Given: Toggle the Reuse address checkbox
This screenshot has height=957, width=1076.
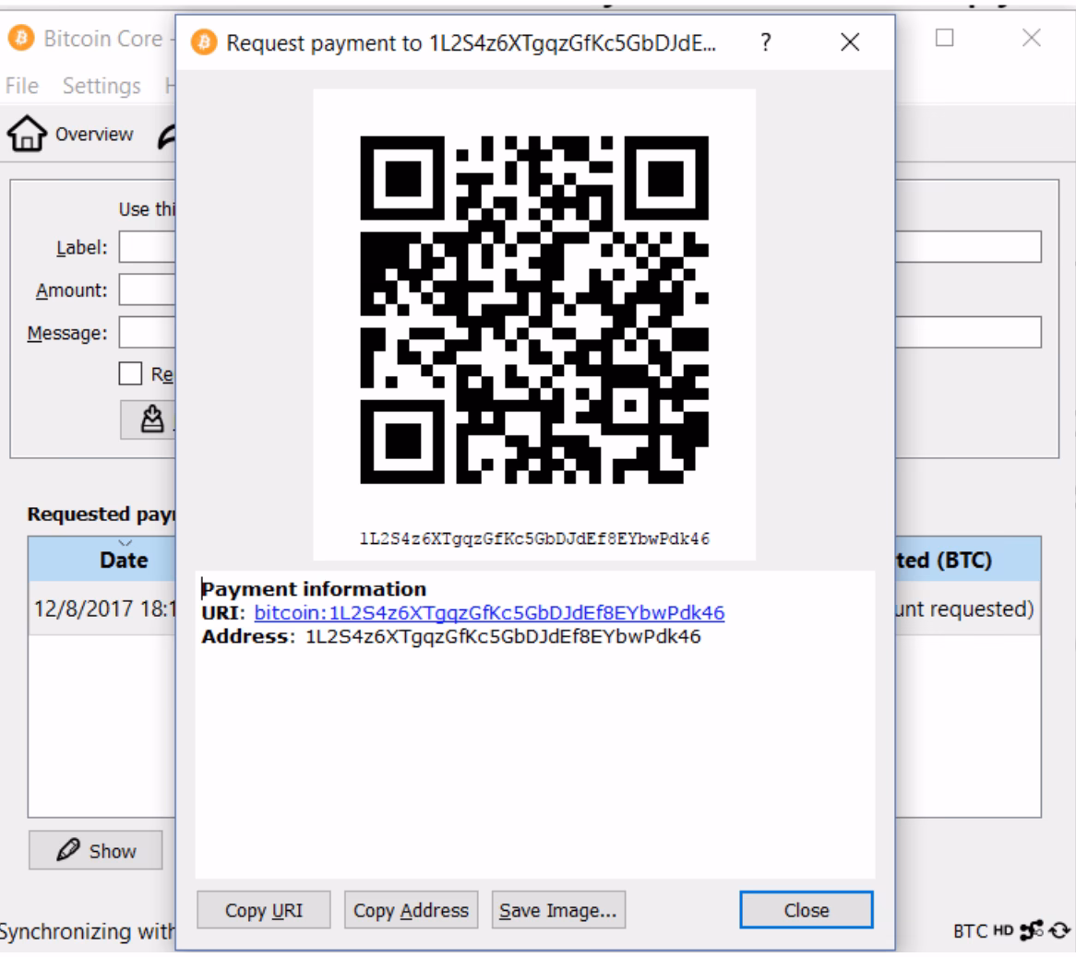Looking at the screenshot, I should [130, 373].
